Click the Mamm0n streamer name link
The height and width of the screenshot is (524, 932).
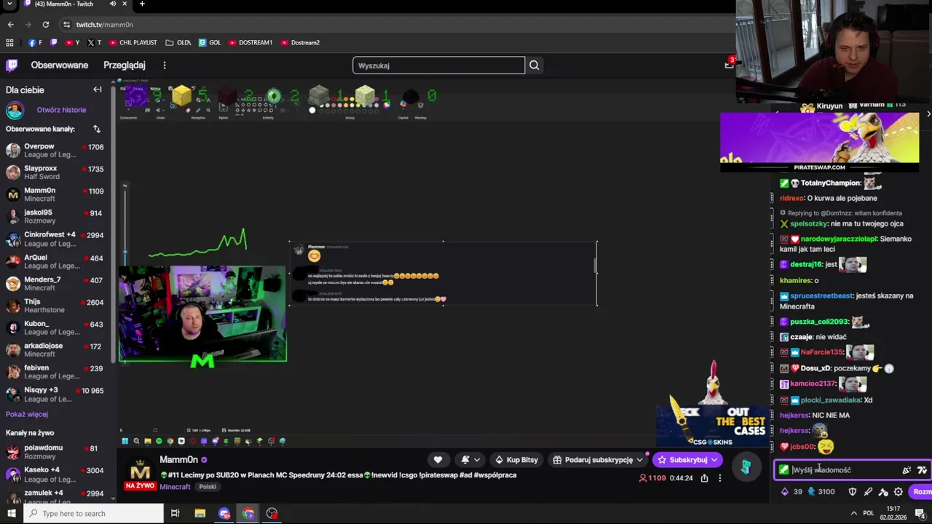pos(178,460)
